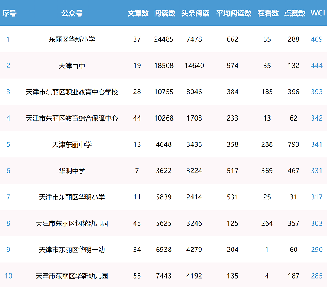Open WCI value 317
The image size is (327, 287).
(x=317, y=197)
